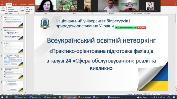Toggle Заметки notes pane in status bar
Viewport: 177px width, 99px height.
point(129,94)
